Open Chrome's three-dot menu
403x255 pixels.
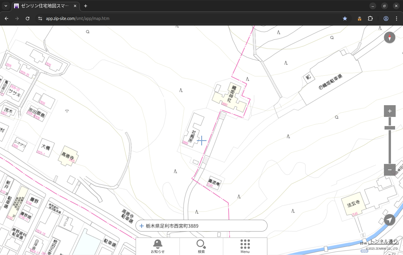coord(397,19)
